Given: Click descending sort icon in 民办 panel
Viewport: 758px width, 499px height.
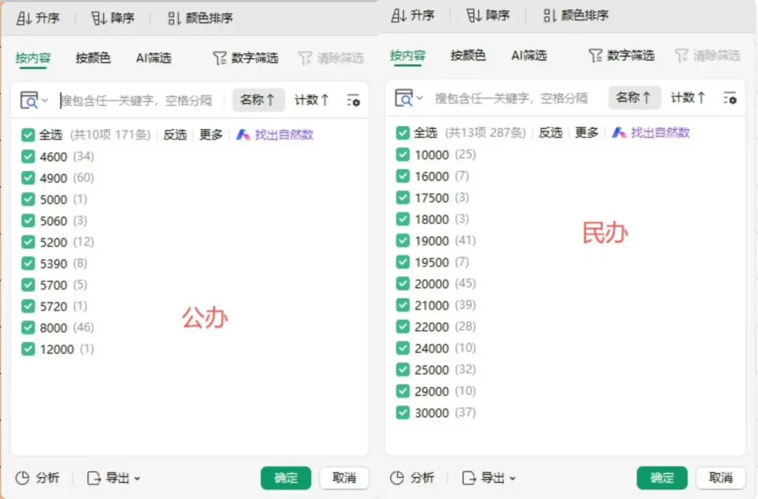Looking at the screenshot, I should (474, 15).
